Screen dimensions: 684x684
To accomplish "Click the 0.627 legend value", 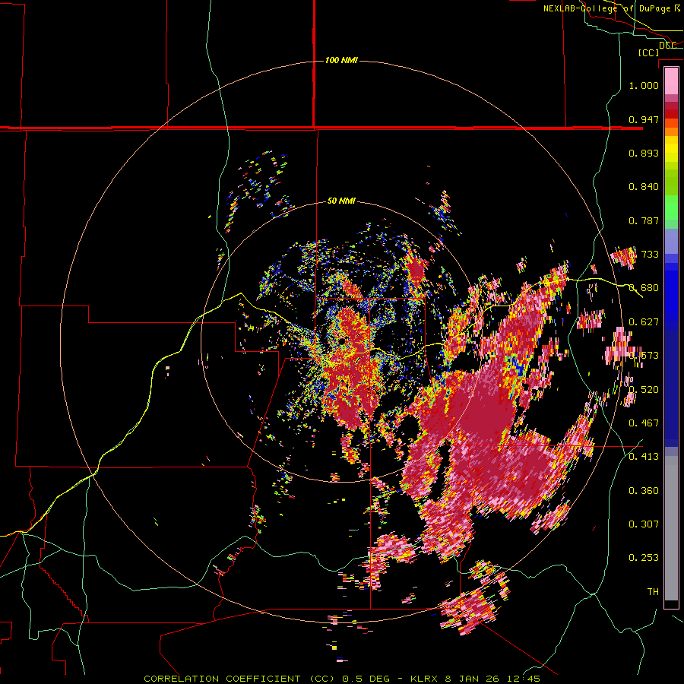I will coord(644,322).
